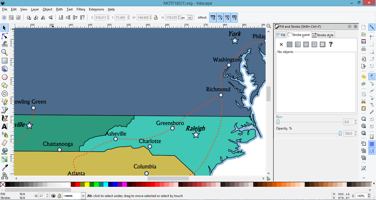376x200 pixels.
Task: Select the Spray objects tool
Action: click(x=4, y=135)
